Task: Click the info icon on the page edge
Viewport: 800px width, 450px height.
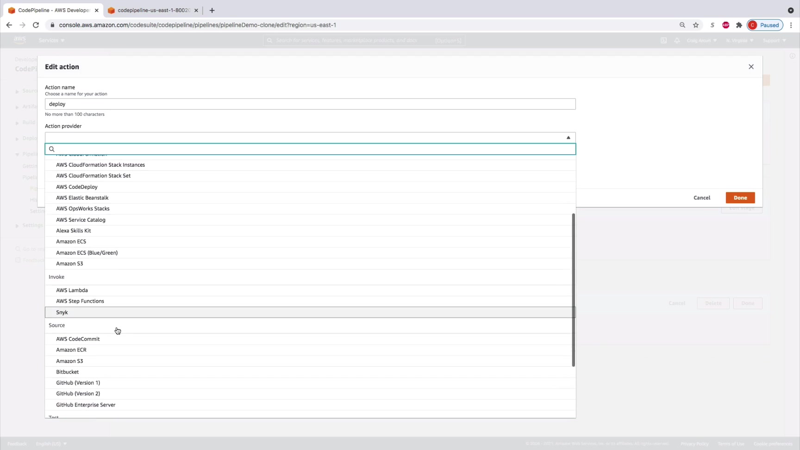Action: 792,56
